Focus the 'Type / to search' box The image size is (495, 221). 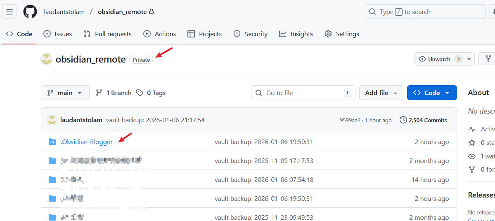425,12
